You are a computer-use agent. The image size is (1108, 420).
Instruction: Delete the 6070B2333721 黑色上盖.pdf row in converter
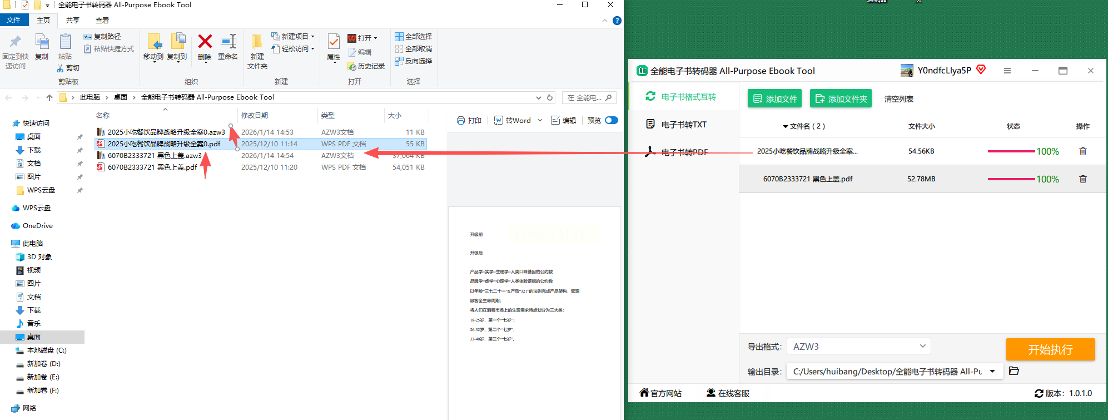tap(1083, 179)
